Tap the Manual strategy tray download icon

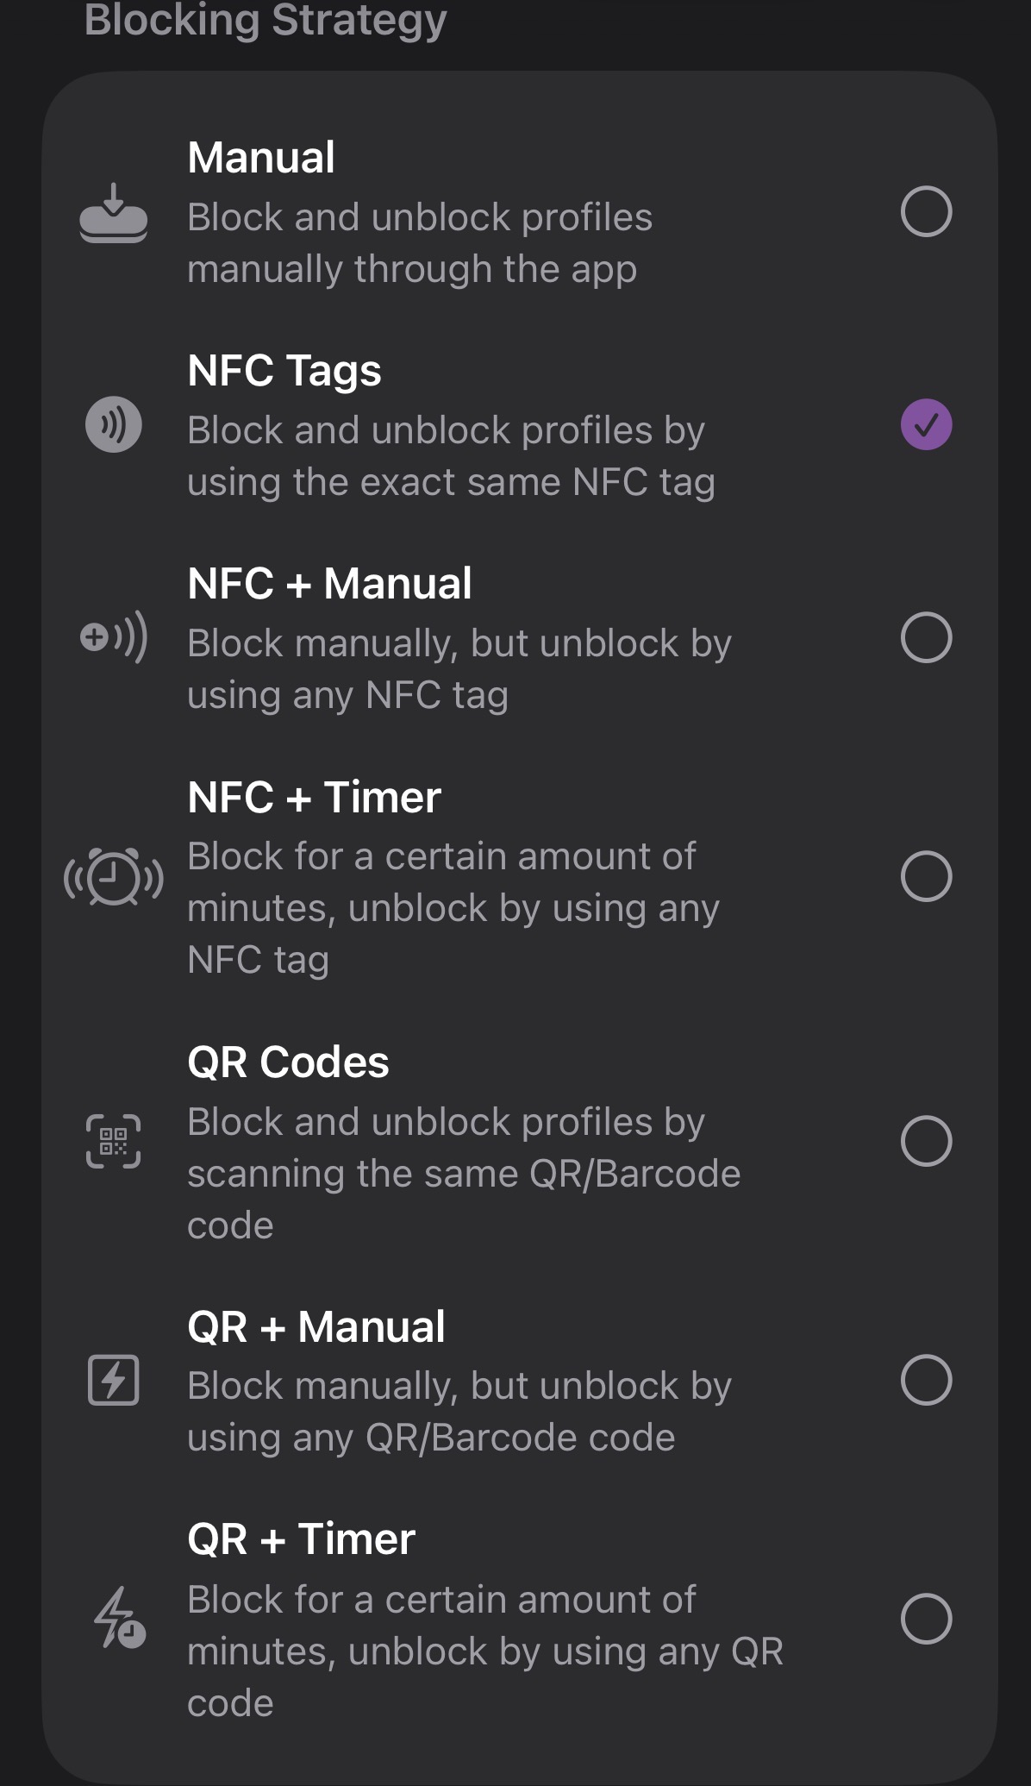113,213
